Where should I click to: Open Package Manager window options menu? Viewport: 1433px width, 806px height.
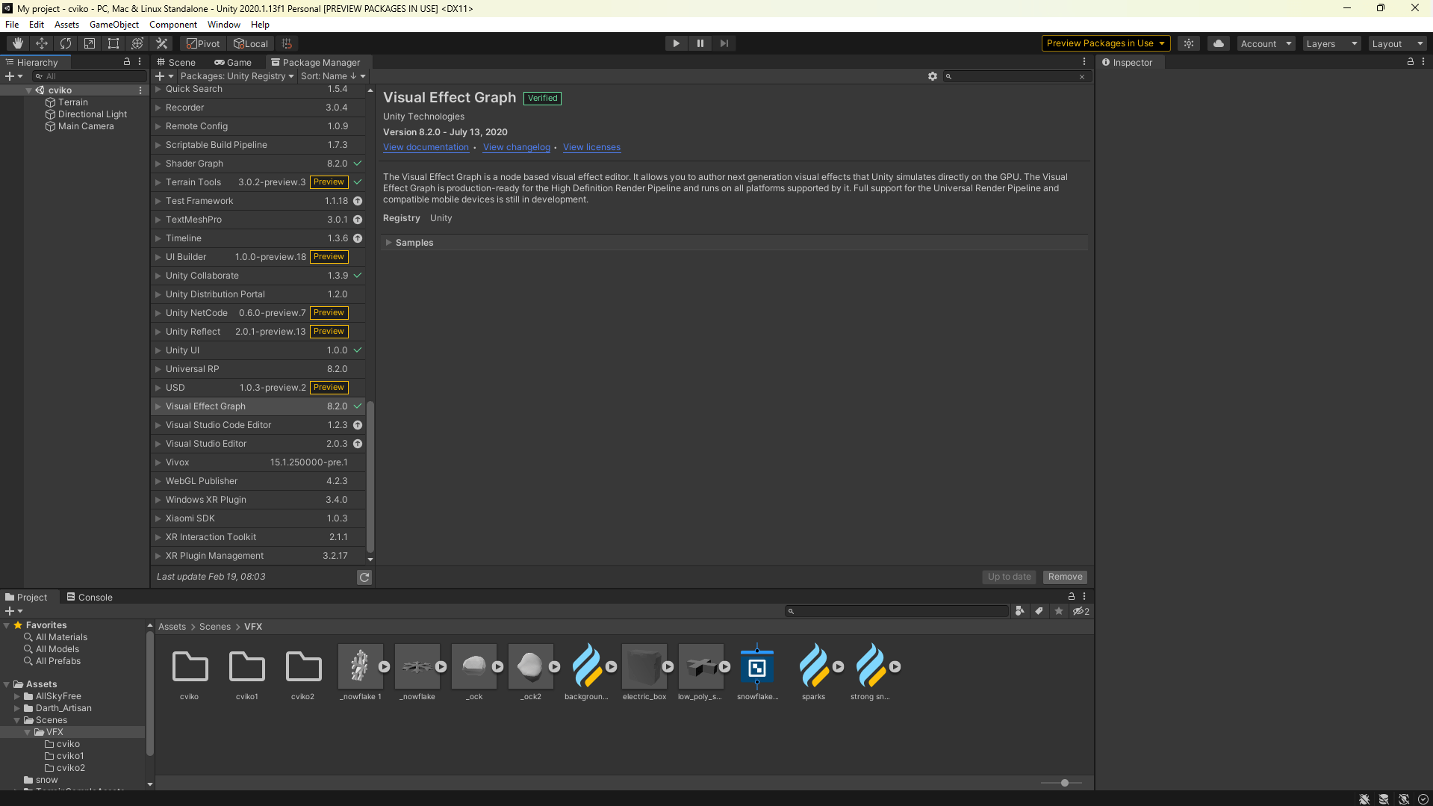(x=1084, y=62)
